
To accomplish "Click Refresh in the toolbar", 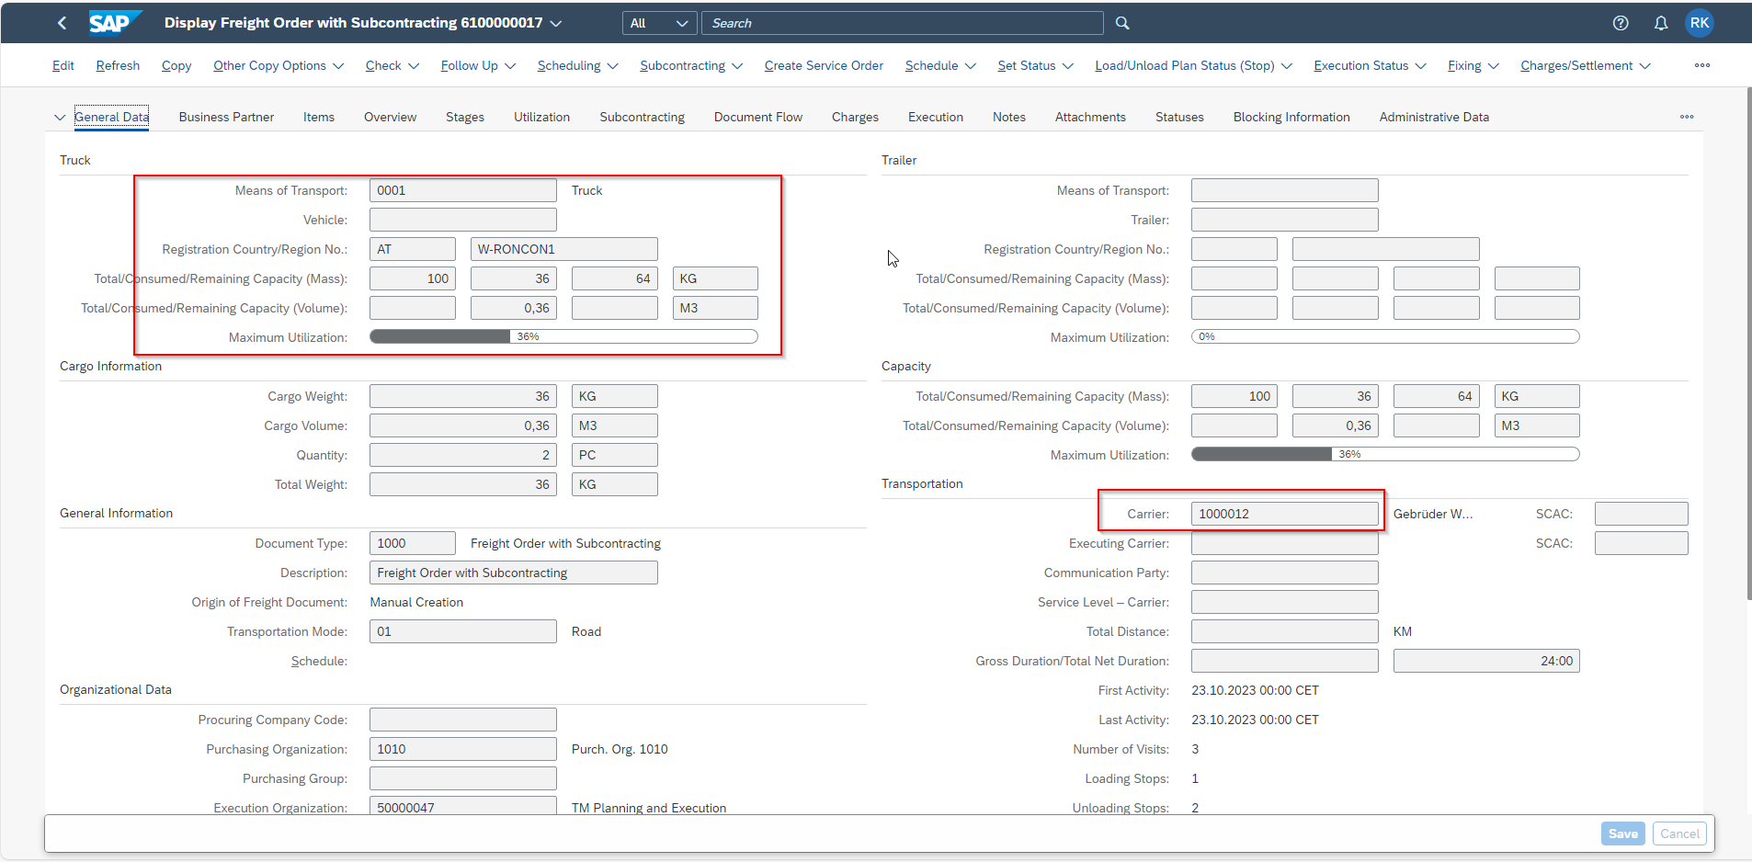I will [118, 65].
